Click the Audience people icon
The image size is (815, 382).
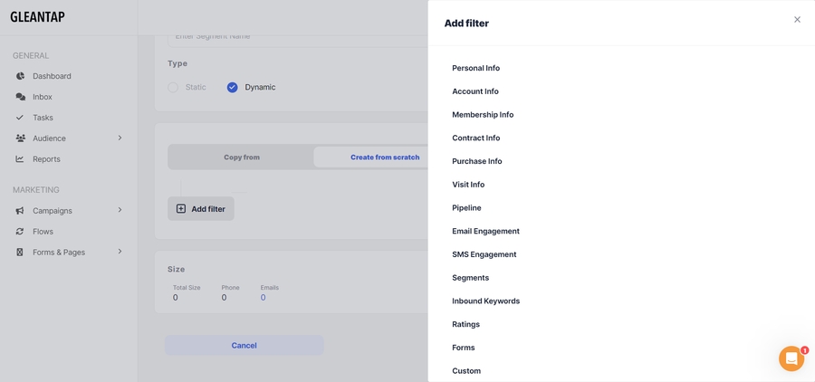(20, 138)
